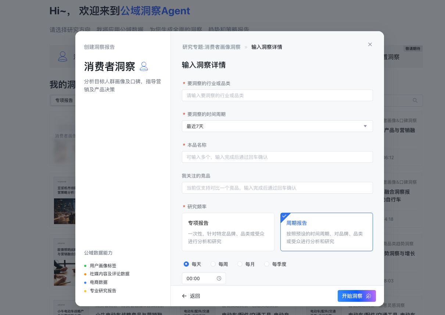The image size is (445, 315).
Task: Click the 公域洞察Agent title in the background
Action: [155, 11]
